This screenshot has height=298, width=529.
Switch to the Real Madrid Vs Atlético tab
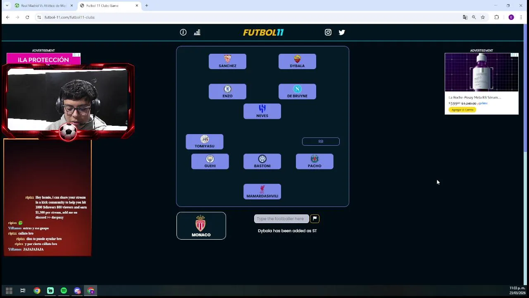tap(43, 6)
